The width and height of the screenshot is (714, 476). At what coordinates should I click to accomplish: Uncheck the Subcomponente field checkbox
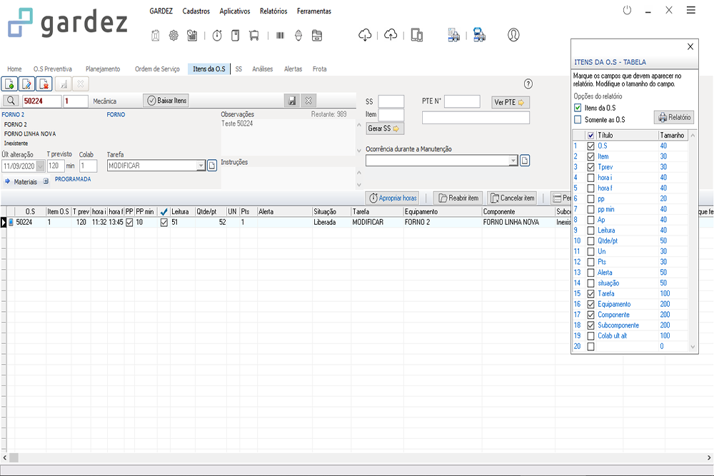point(590,325)
